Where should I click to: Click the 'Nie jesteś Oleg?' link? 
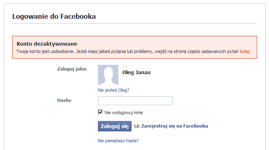tap(113, 90)
